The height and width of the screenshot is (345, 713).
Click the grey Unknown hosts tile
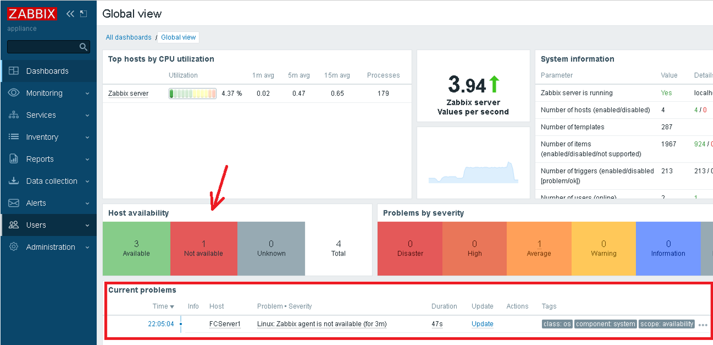click(271, 248)
